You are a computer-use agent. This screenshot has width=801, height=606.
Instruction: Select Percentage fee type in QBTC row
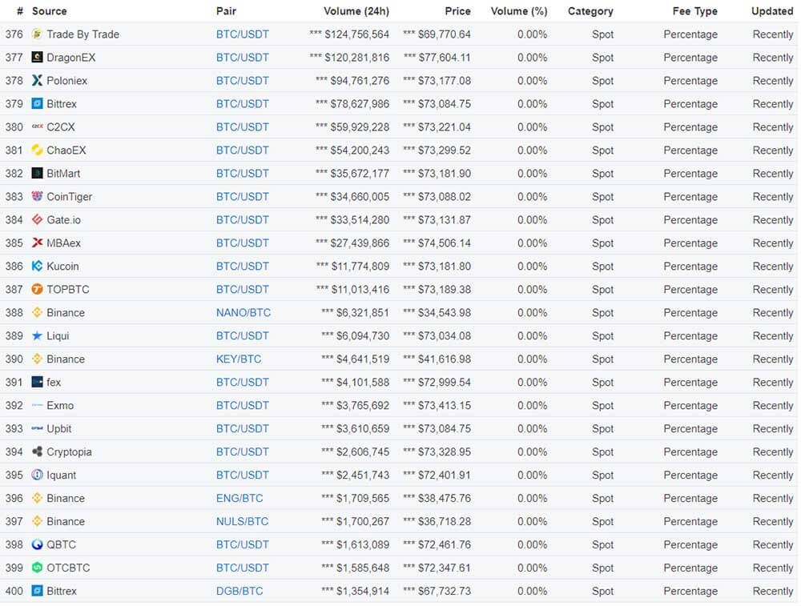click(x=690, y=544)
